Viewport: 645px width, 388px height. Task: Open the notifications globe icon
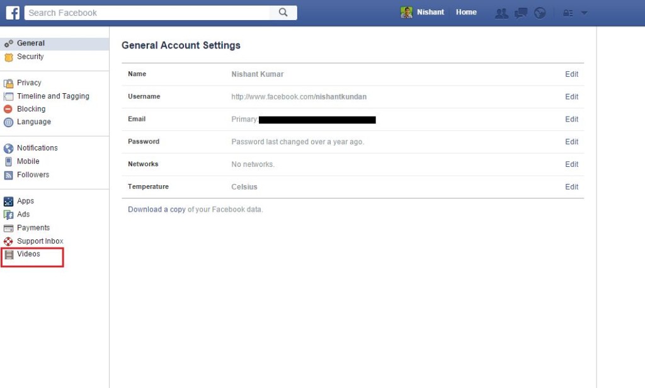tap(540, 13)
